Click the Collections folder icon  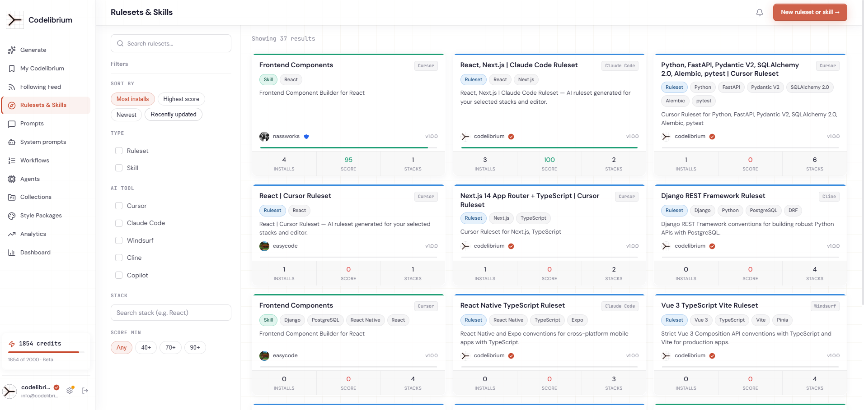pyautogui.click(x=12, y=197)
